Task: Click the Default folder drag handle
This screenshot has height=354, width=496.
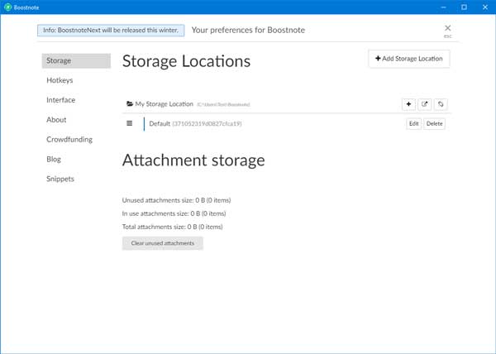Action: point(130,123)
